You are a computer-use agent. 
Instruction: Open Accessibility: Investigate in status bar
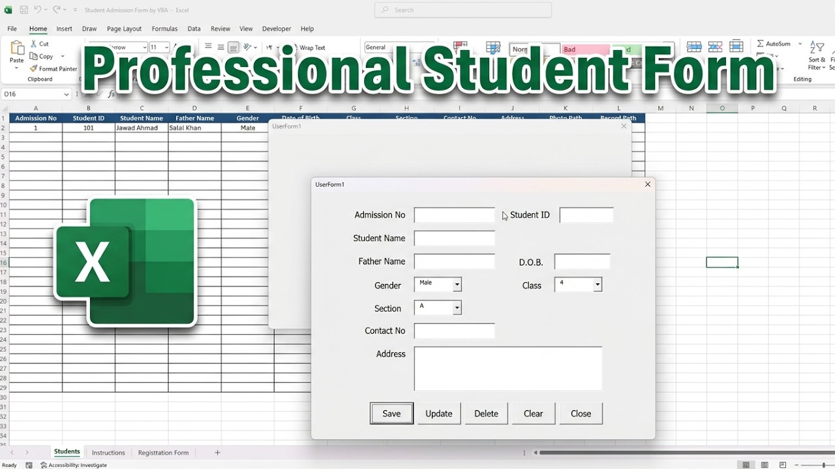[x=74, y=465]
